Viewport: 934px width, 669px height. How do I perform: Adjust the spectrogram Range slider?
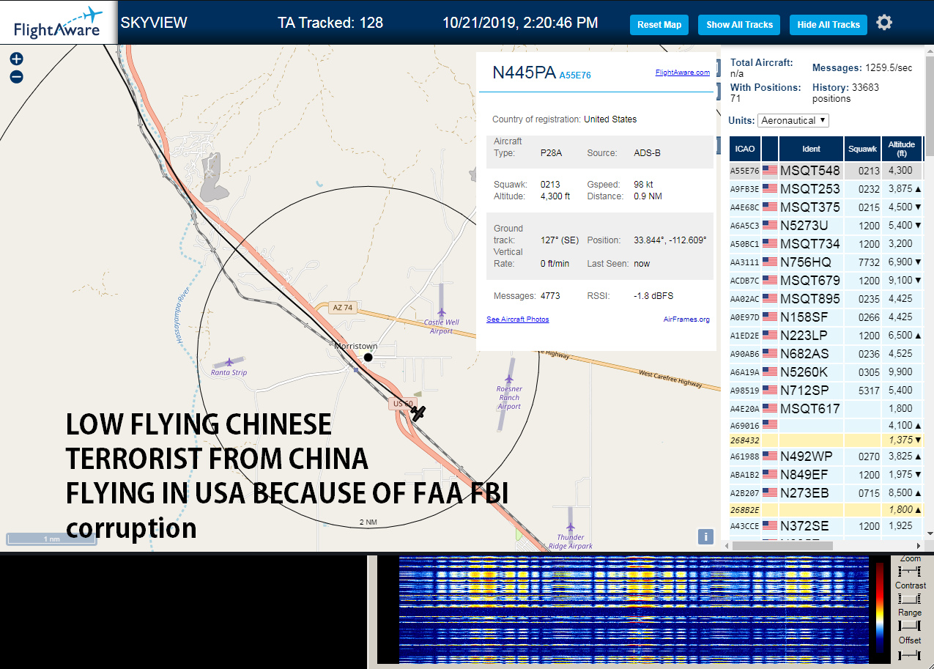coord(909,626)
